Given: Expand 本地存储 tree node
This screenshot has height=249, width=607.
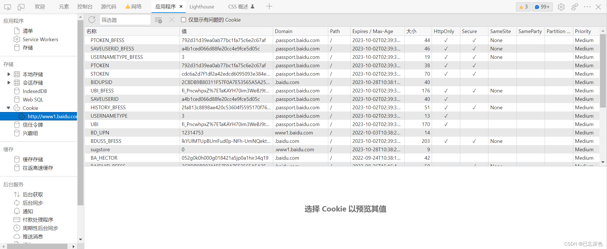Looking at the screenshot, I should point(9,74).
